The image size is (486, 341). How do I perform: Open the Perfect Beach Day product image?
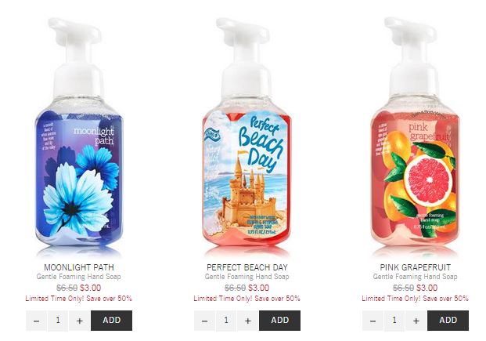point(247,135)
